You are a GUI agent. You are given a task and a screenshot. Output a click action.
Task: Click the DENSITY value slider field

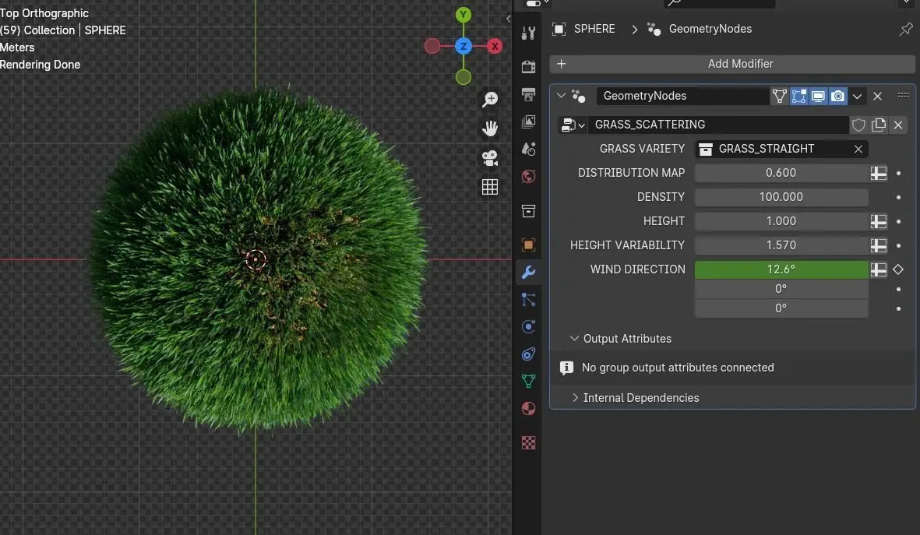781,197
